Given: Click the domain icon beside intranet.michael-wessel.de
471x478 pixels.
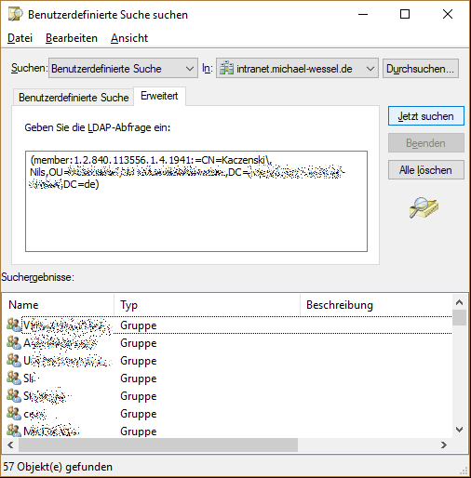Looking at the screenshot, I should pyautogui.click(x=226, y=68).
